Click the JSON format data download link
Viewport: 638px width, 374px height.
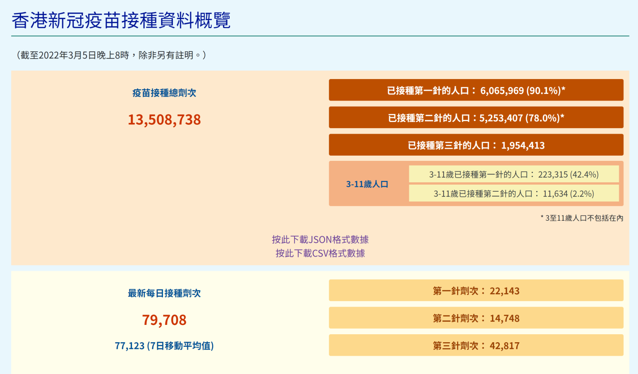click(320, 239)
